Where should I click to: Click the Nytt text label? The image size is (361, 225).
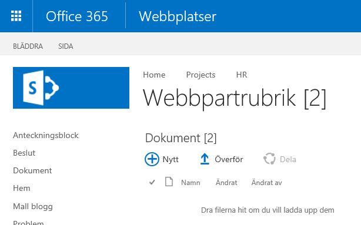coord(171,159)
